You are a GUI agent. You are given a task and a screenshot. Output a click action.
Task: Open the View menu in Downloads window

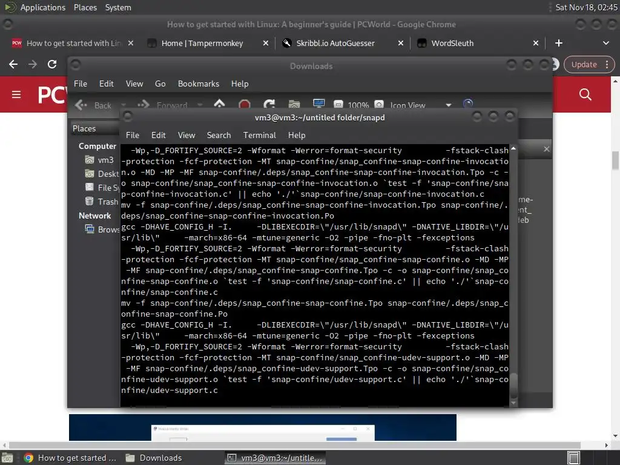(134, 84)
